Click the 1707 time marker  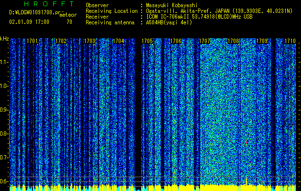pos(205,41)
